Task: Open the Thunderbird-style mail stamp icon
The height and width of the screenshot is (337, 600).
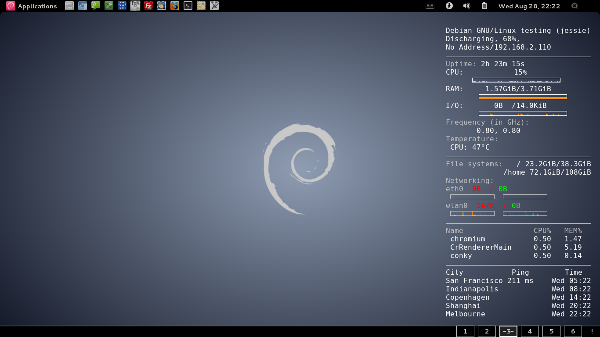Action: coord(162,6)
